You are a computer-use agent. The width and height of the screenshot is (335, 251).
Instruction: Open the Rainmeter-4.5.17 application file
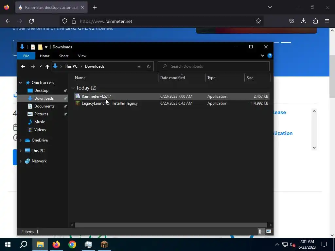pos(97,96)
